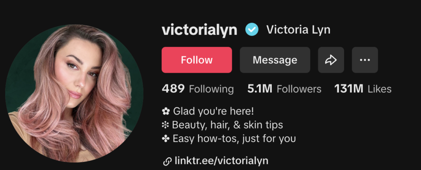View the 489 Following list
This screenshot has height=170, width=421.
(198, 89)
